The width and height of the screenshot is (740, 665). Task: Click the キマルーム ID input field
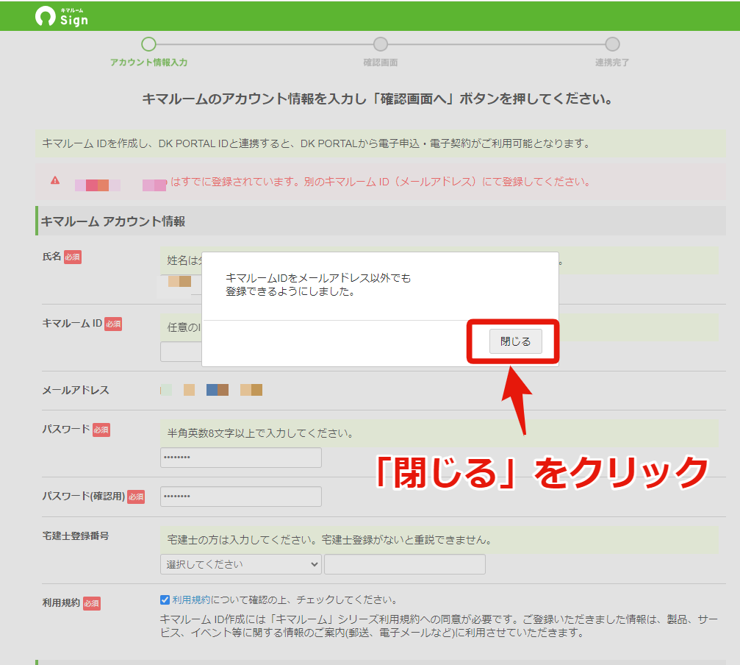[x=182, y=352]
